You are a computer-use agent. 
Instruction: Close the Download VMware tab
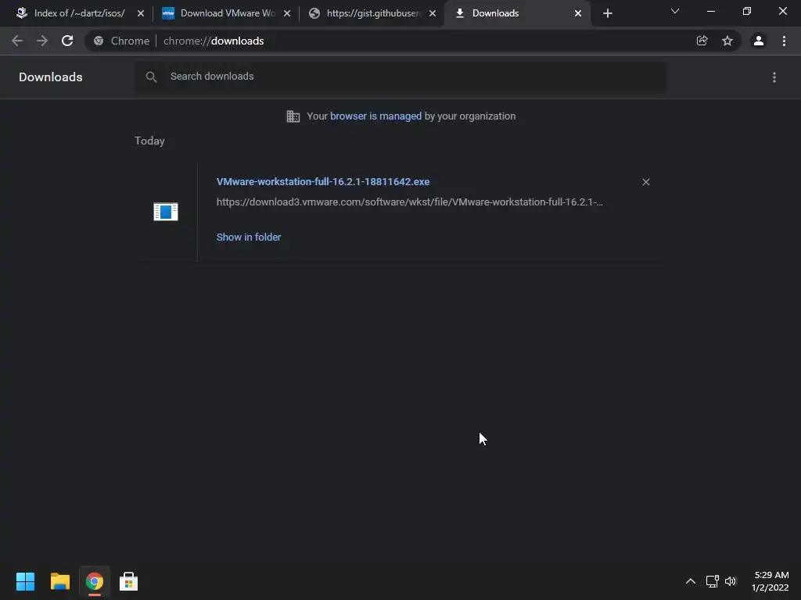(x=287, y=13)
